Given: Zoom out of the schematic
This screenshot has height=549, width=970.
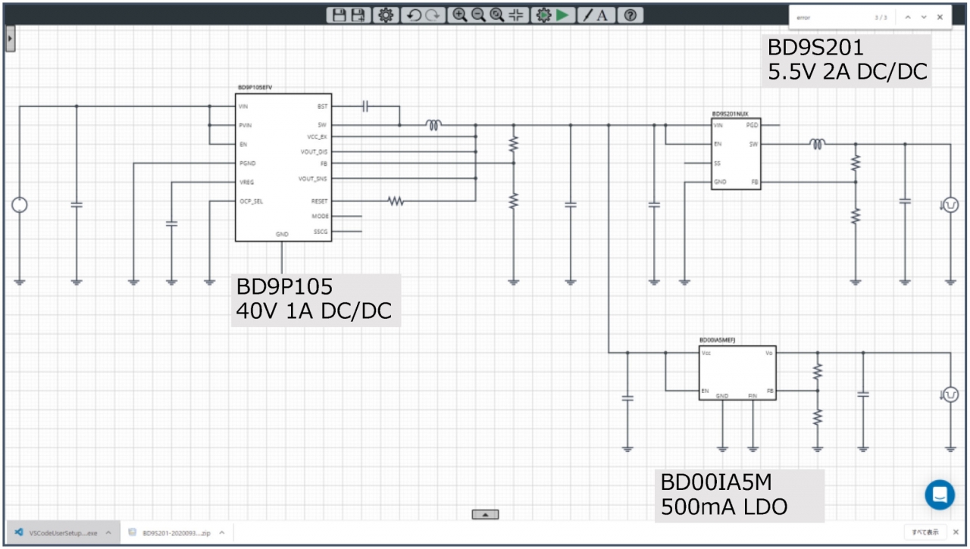Looking at the screenshot, I should tap(478, 15).
